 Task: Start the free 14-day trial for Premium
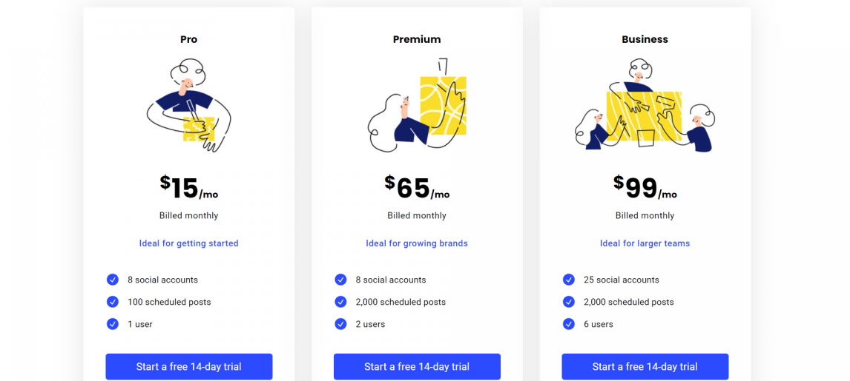[417, 367]
